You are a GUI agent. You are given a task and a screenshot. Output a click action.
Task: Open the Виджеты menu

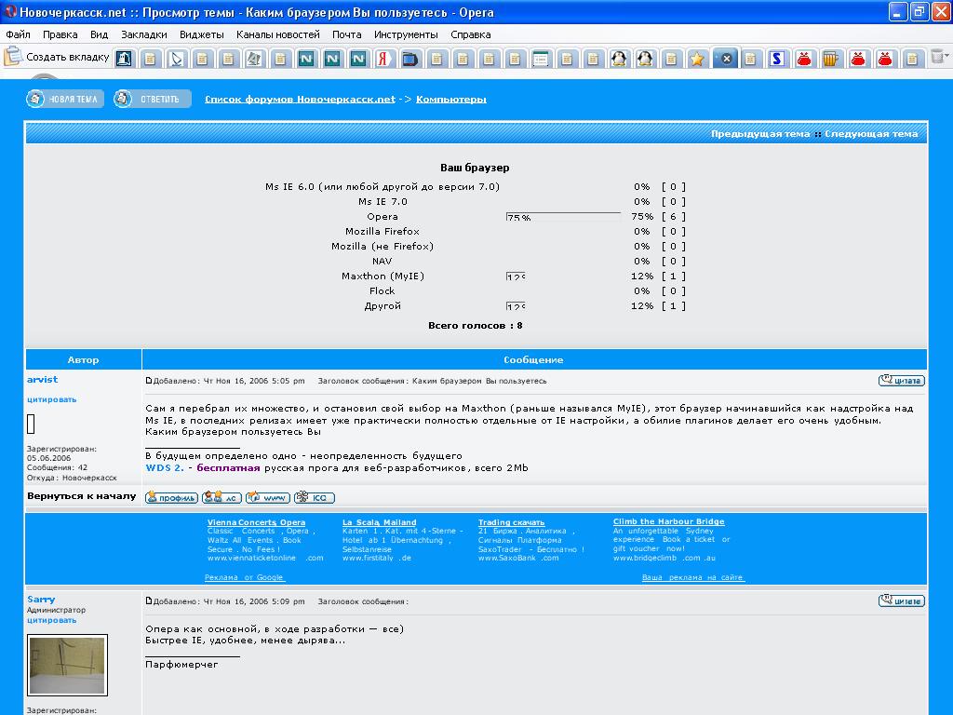point(202,34)
